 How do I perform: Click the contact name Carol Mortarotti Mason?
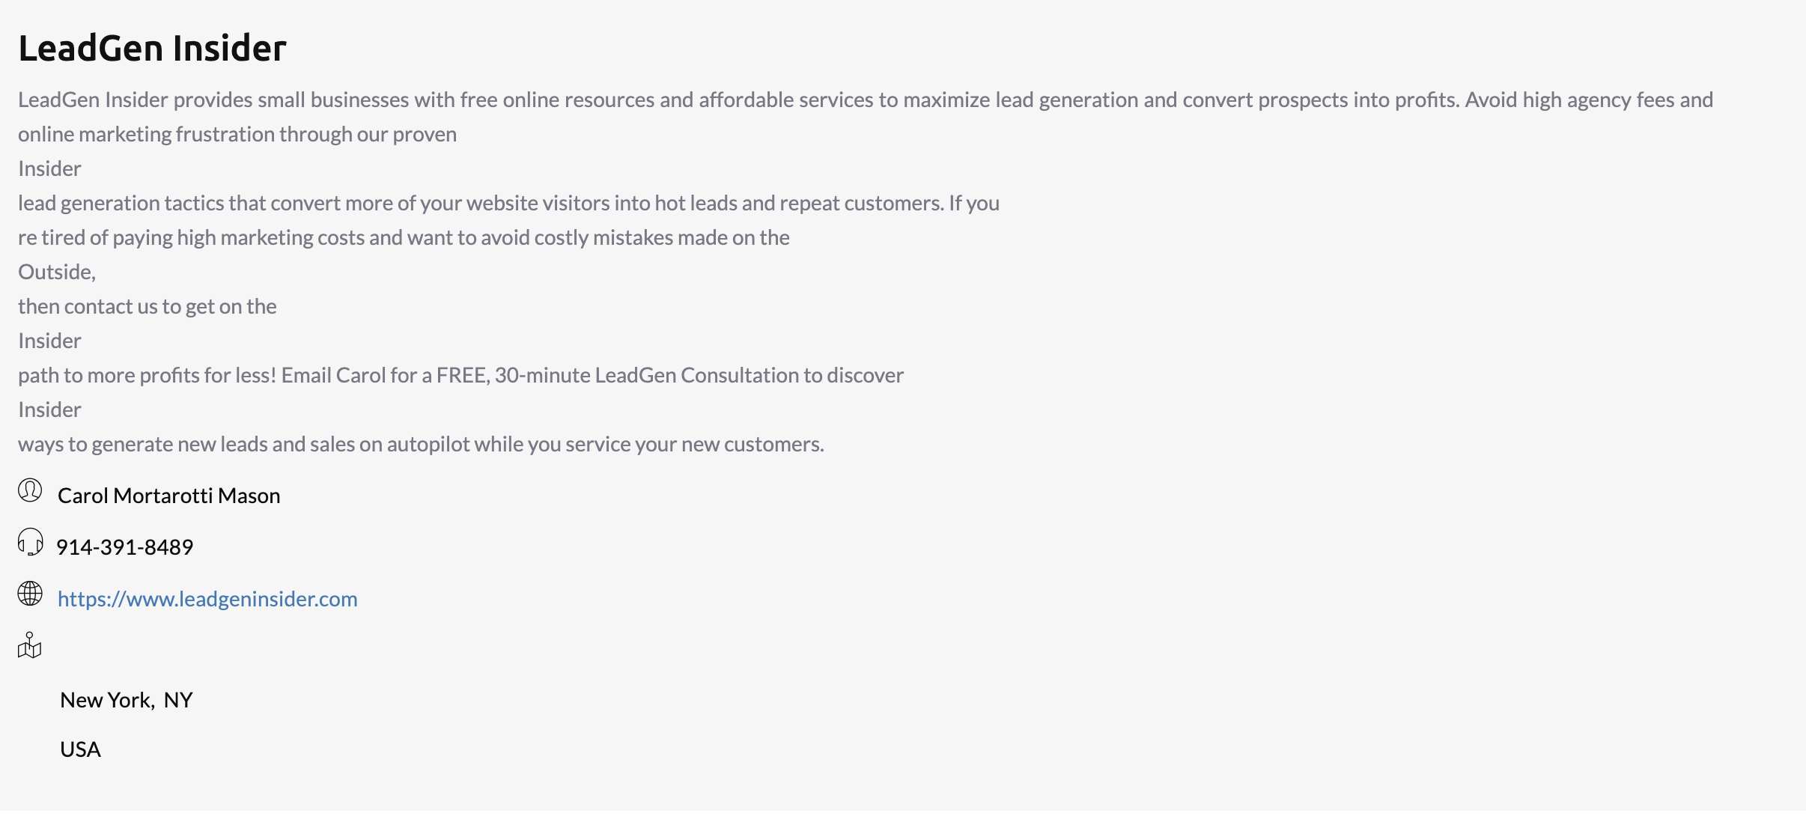tap(168, 496)
